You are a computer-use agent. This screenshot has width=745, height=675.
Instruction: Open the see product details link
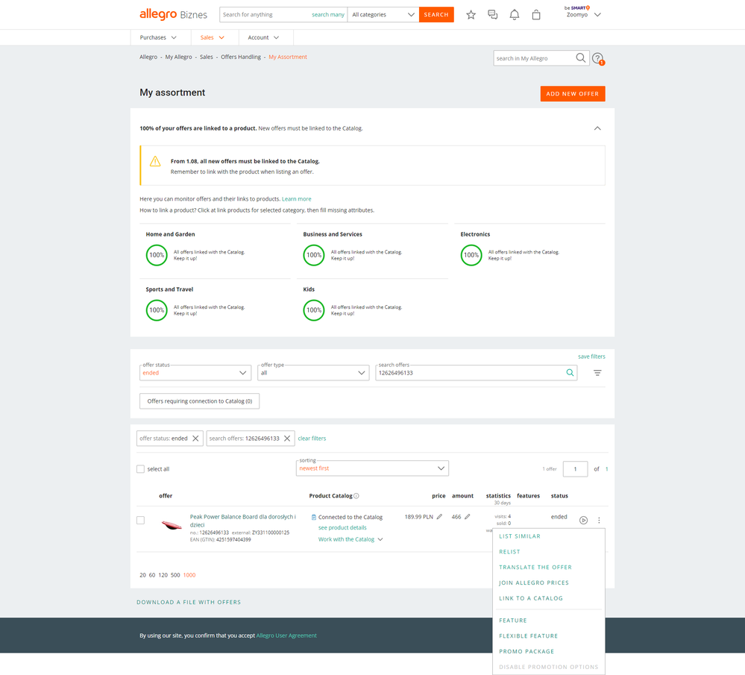[x=342, y=527]
